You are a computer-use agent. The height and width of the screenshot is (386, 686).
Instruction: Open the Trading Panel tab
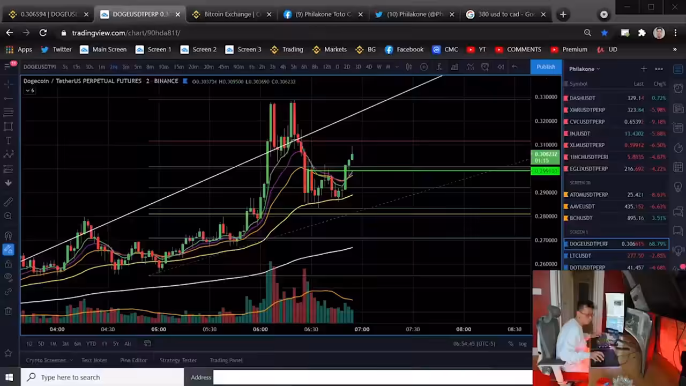(x=226, y=360)
